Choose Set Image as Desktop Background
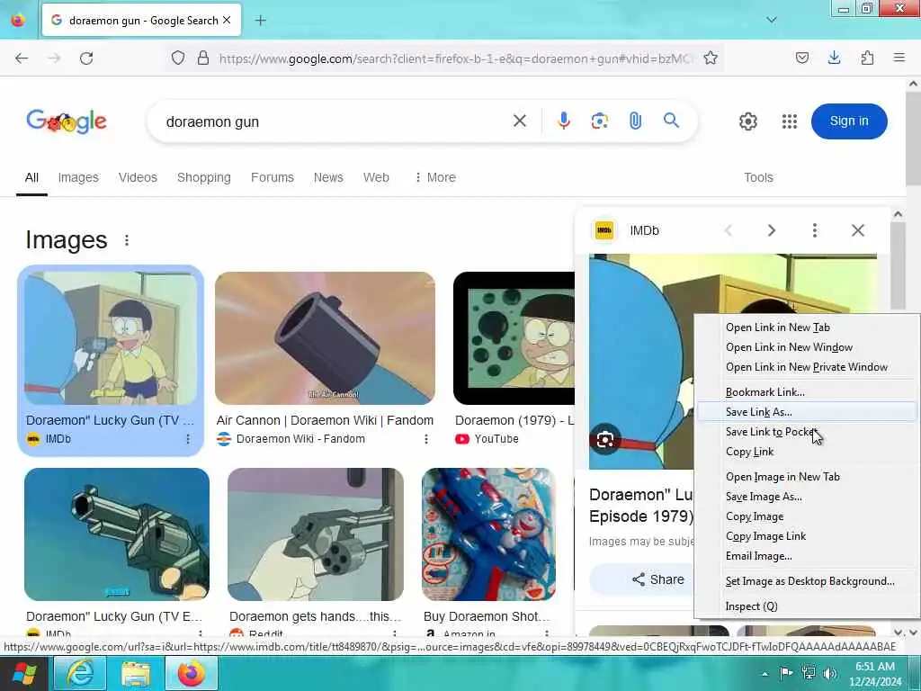Viewport: 921px width, 691px height. (810, 581)
